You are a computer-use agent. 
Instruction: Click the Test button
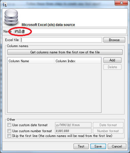pyautogui.click(x=81, y=146)
